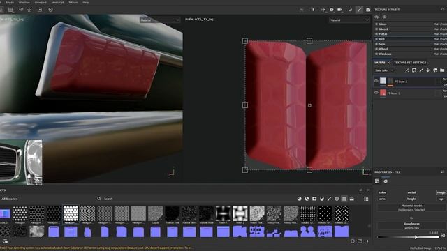Toggle visibility of the Windows texture set

tap(376, 54)
